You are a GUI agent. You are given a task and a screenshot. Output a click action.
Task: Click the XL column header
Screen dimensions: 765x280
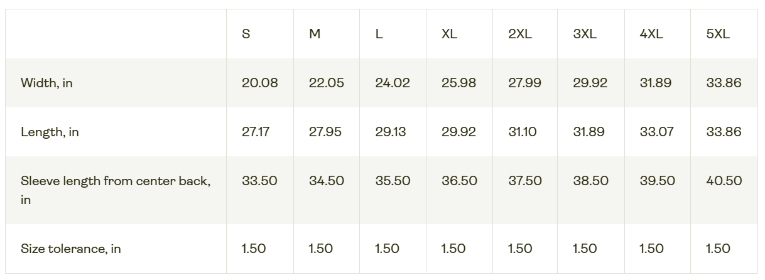tap(449, 34)
